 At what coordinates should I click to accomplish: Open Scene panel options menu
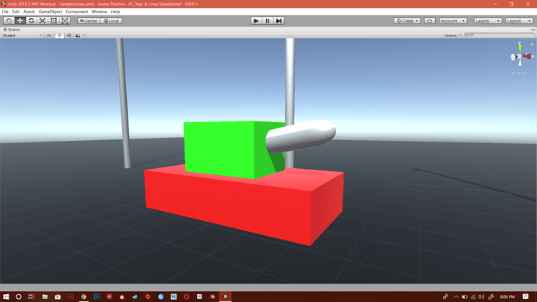[x=533, y=30]
